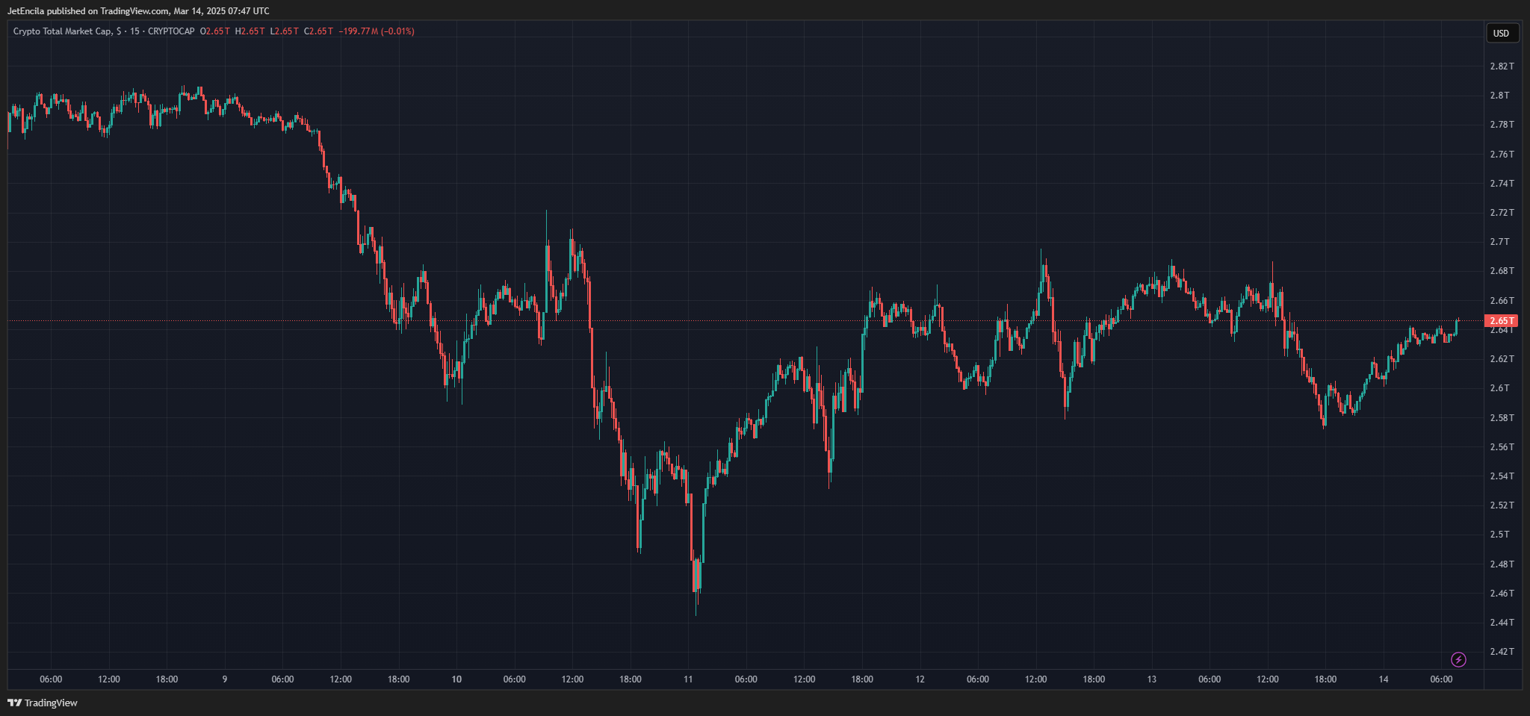Click the JetEncila published on TradingView.com caption
1530x716 pixels.
[x=138, y=11]
